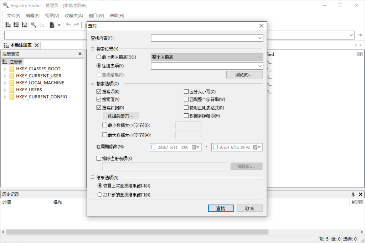Open the 编辑(E) menu
Image resolution: width=365 pixels, height=243 pixels.
click(33, 16)
